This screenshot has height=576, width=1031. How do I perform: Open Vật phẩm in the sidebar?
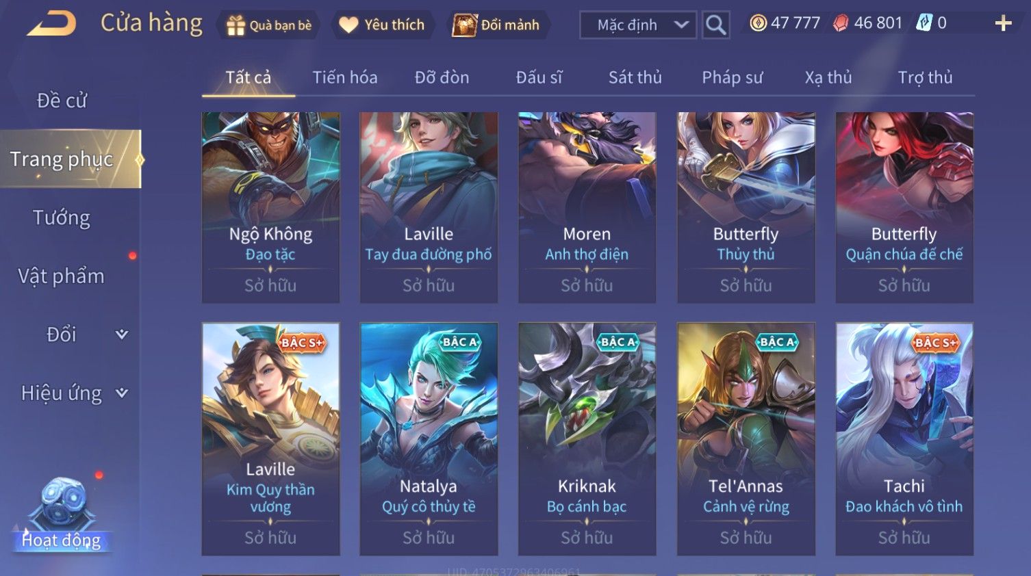pos(62,276)
